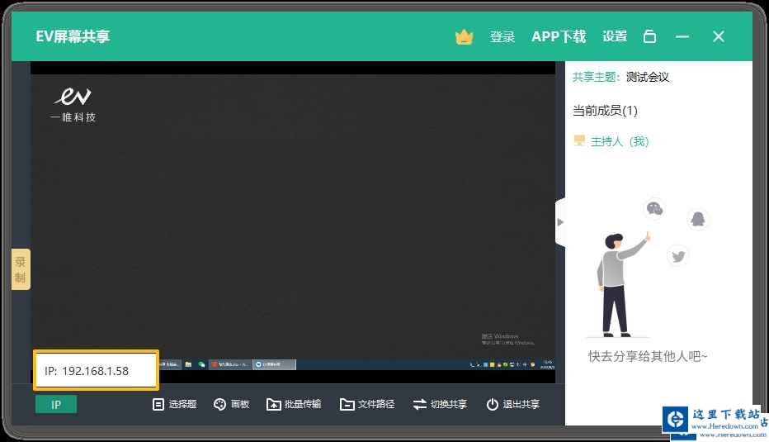This screenshot has width=769, height=442.
Task: Choose 切换共享 switch sharing
Action: coord(440,404)
